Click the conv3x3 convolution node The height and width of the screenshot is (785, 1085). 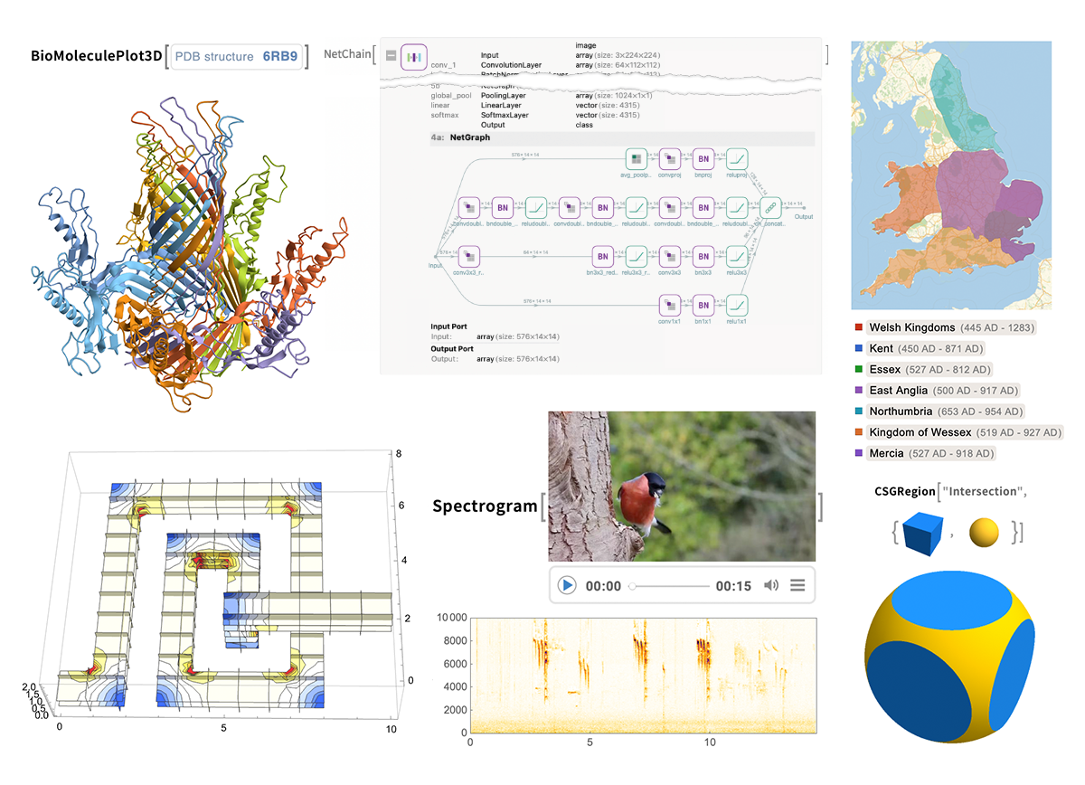[670, 256]
